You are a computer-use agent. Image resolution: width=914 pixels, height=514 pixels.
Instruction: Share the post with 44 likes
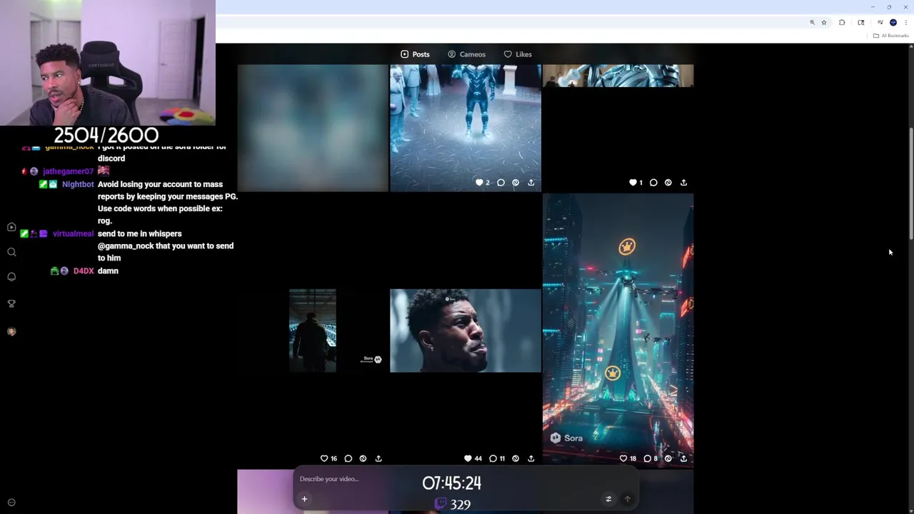pos(531,458)
